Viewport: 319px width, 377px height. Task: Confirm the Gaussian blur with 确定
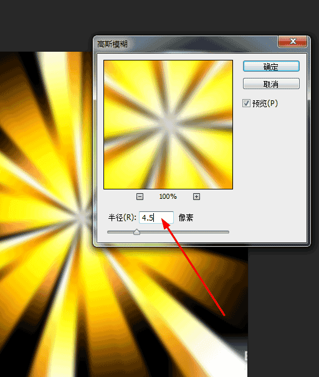[x=271, y=66]
